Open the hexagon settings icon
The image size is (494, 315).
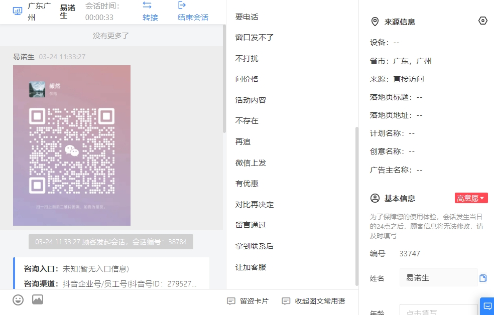tap(482, 21)
